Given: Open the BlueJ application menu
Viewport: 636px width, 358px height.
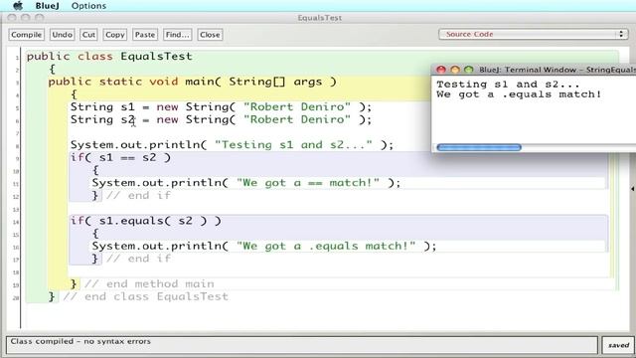Looking at the screenshot, I should tap(47, 6).
